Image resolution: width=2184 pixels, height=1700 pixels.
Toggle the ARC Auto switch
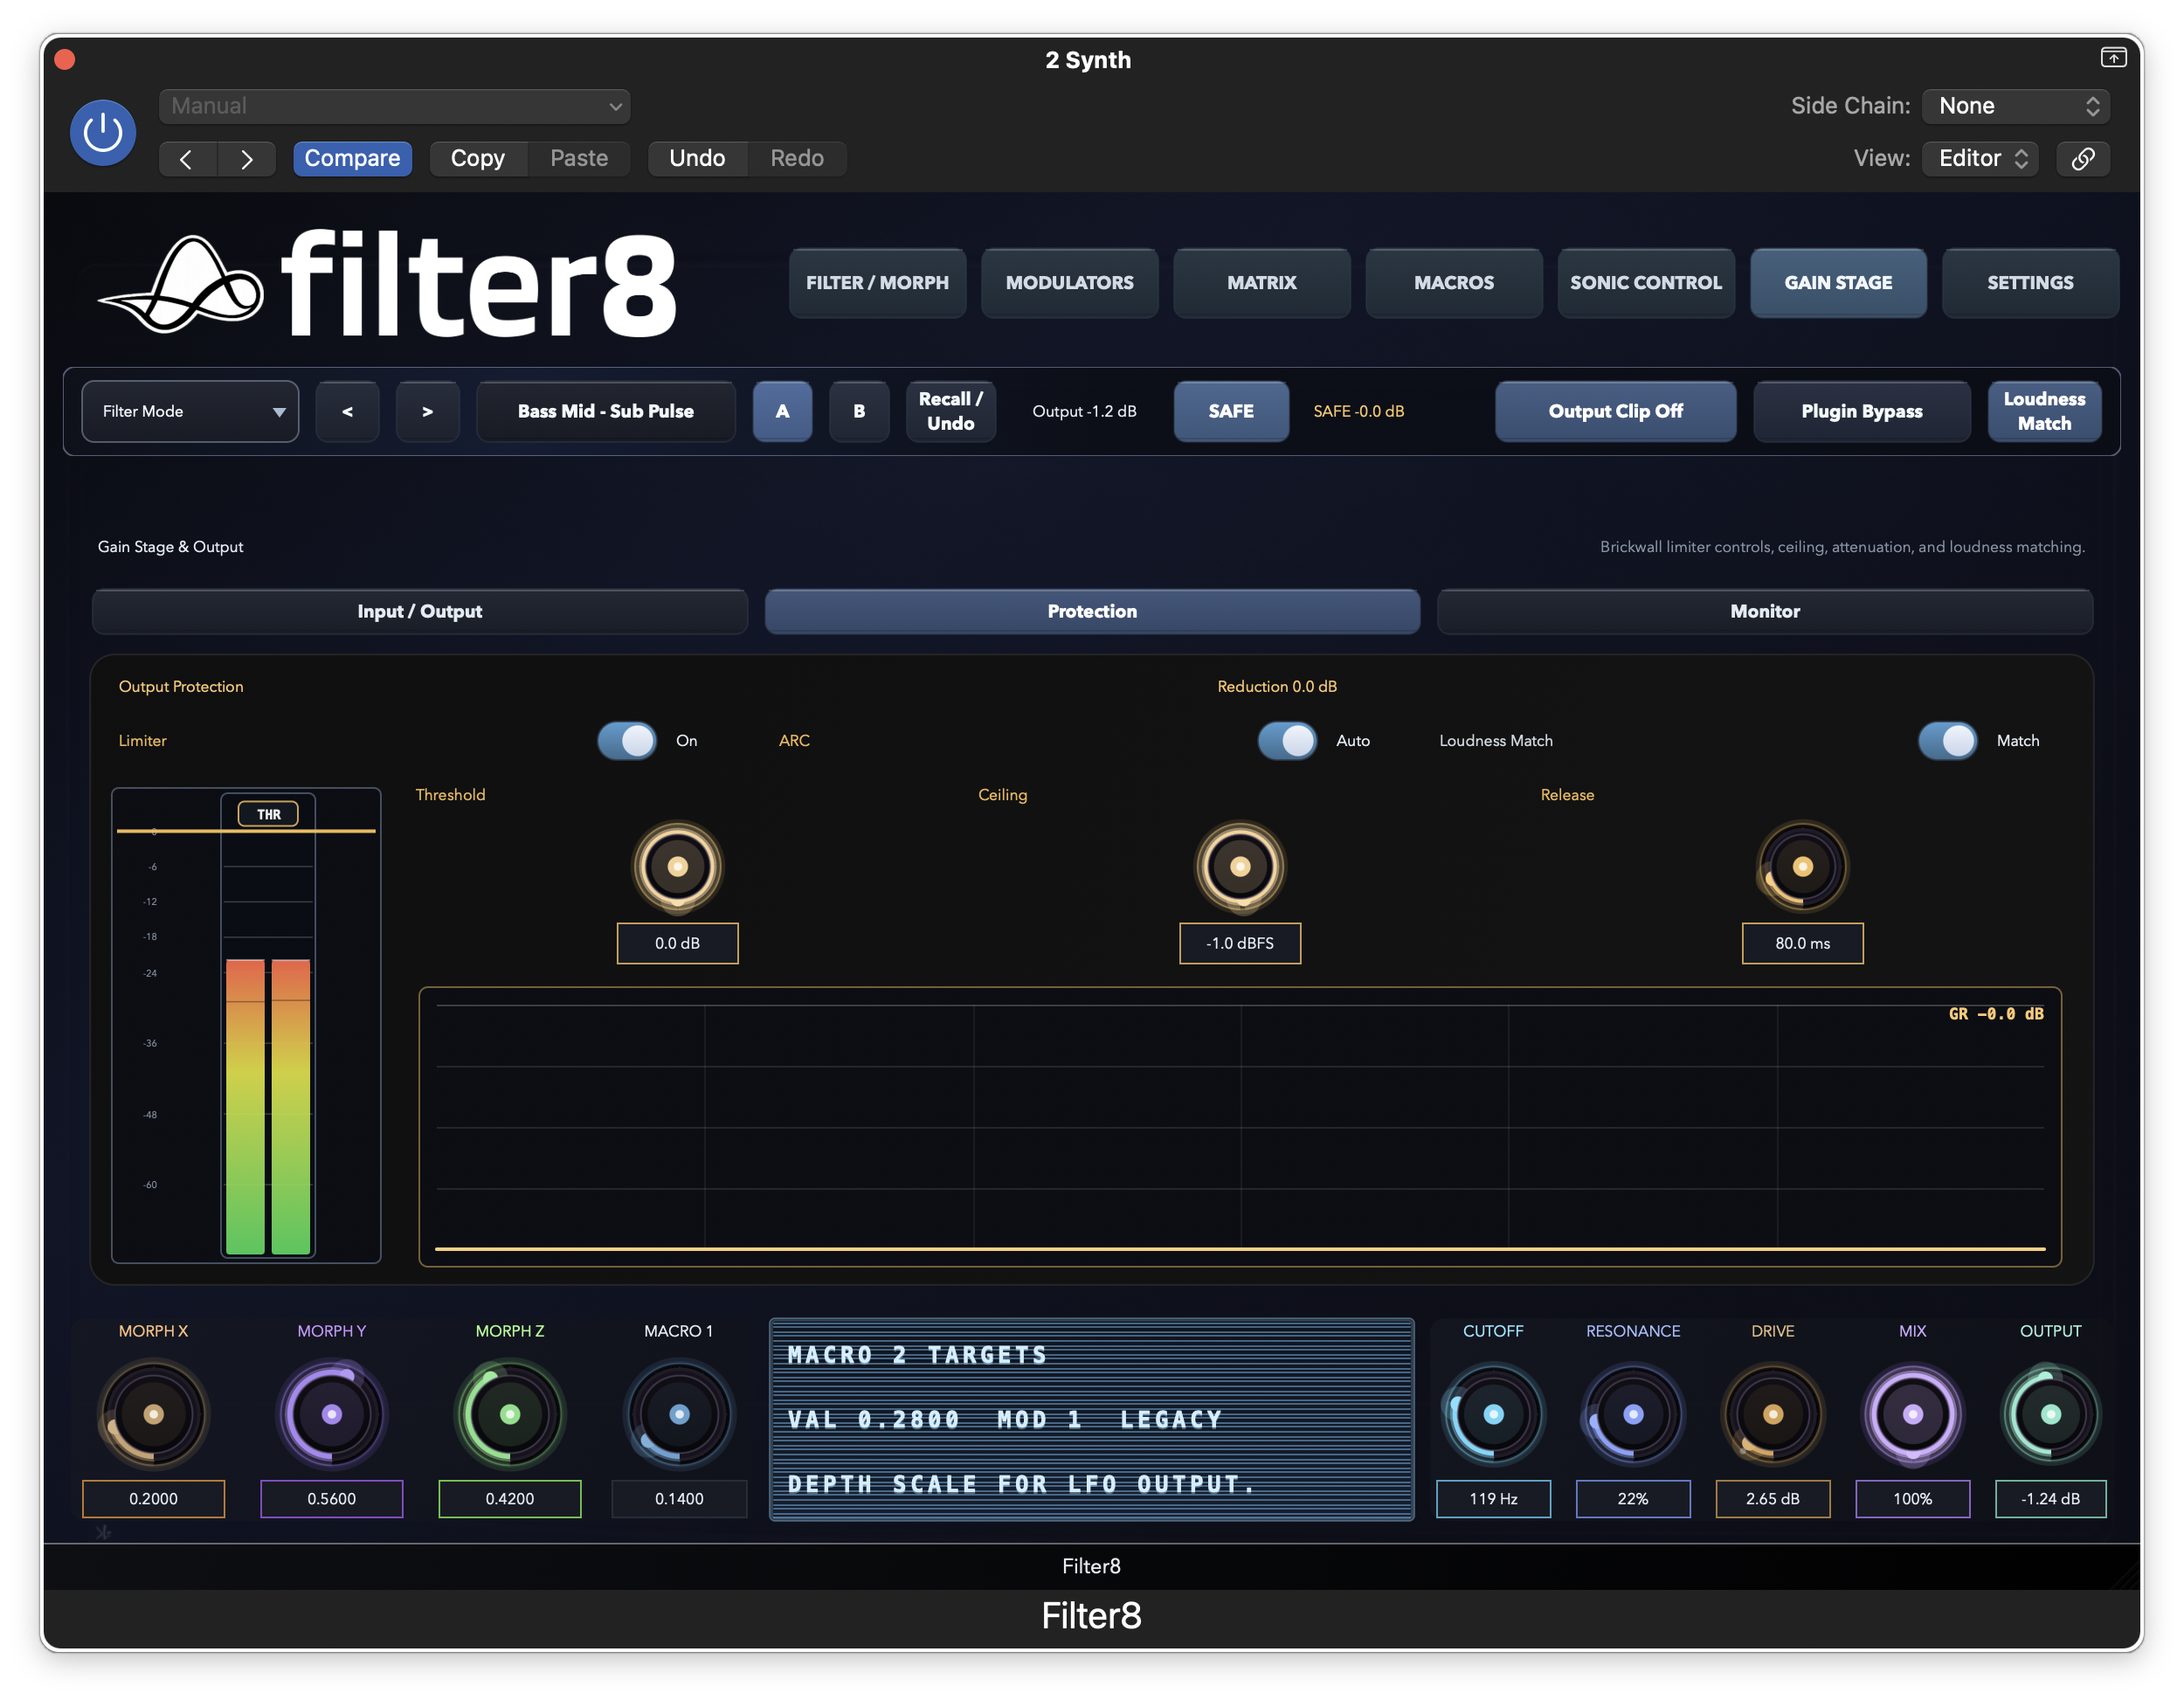tap(1287, 741)
